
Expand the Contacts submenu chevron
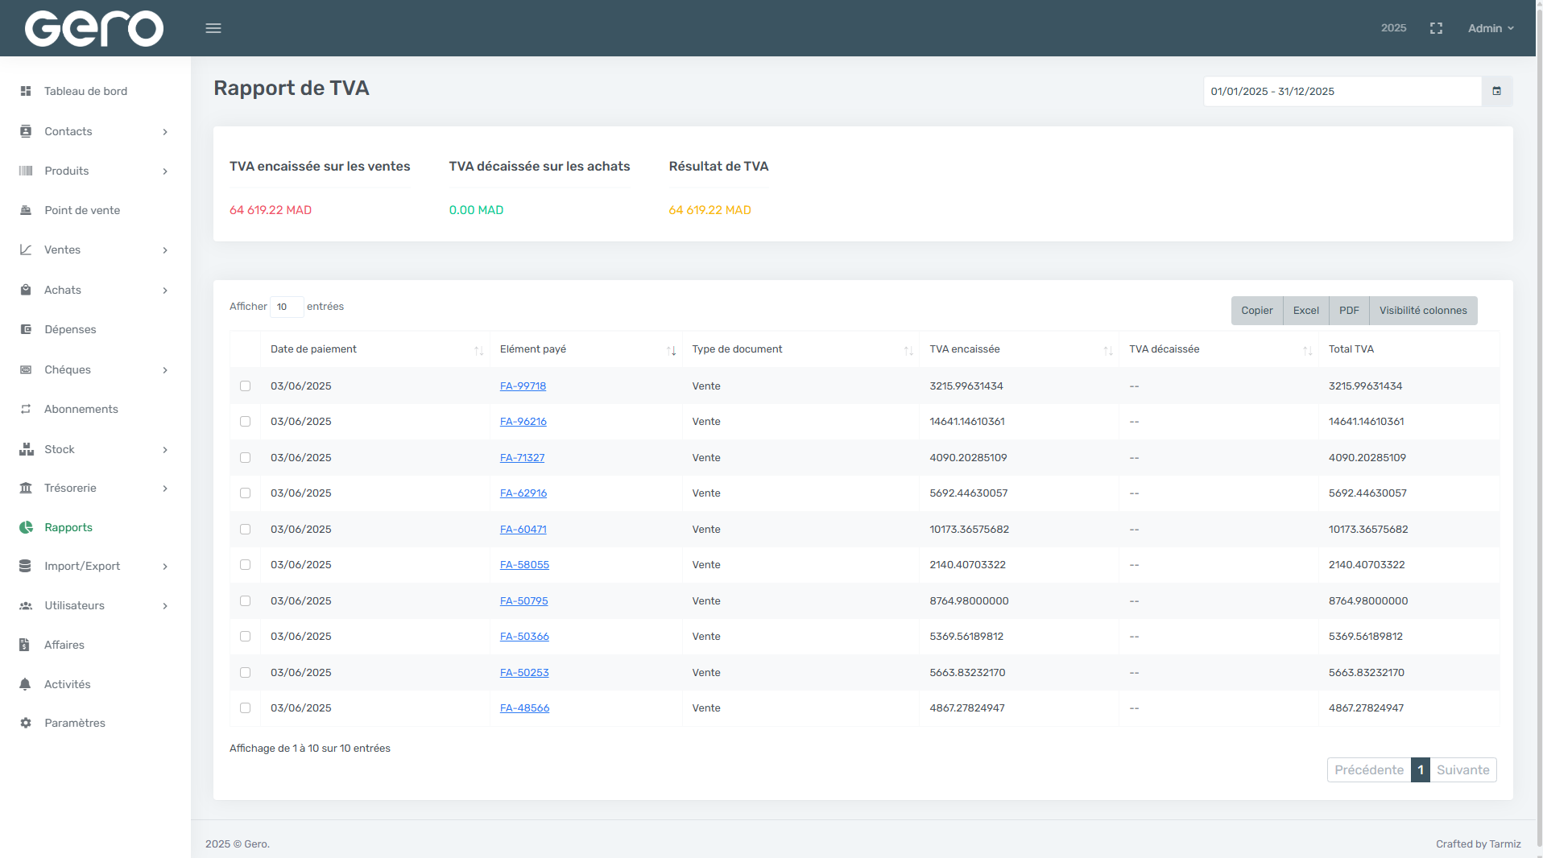165,132
